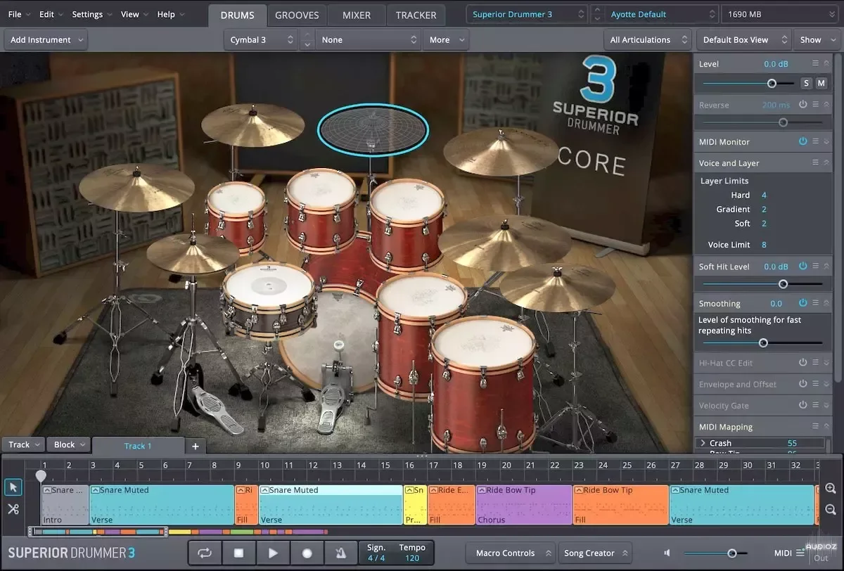Screen dimensions: 844x571
Task: Open the File menu
Action: 19,14
